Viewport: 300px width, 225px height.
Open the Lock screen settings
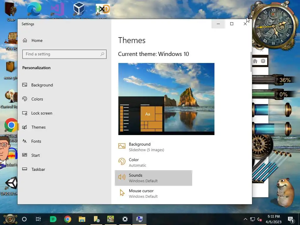[x=42, y=113]
